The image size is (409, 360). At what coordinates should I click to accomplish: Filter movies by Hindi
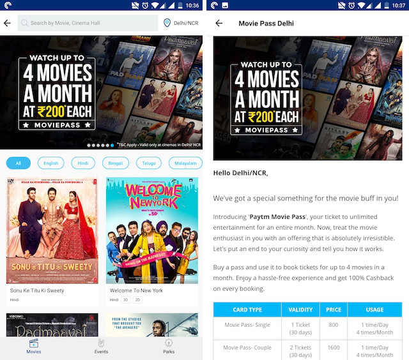coord(83,163)
